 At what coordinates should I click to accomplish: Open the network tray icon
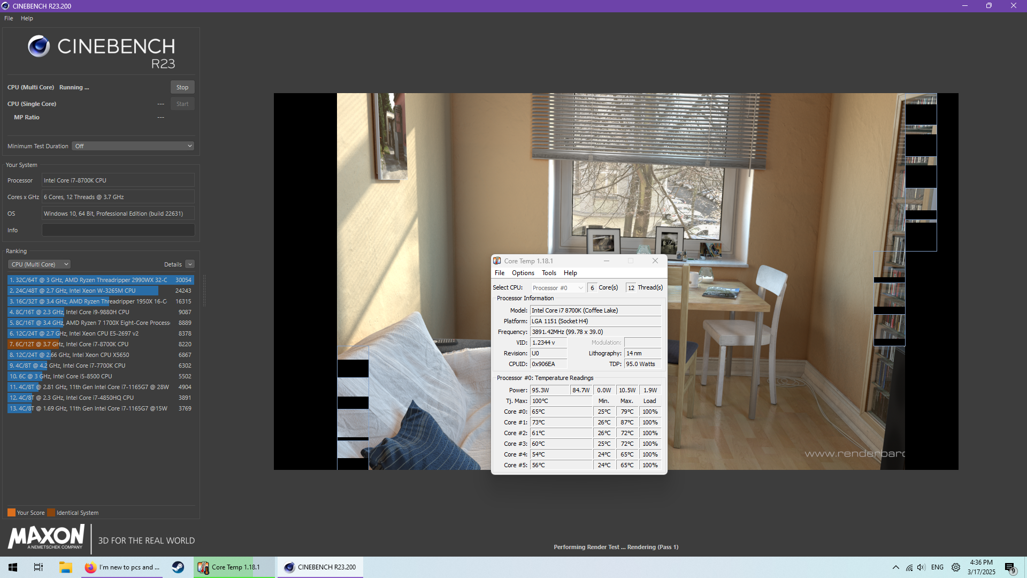click(x=909, y=567)
